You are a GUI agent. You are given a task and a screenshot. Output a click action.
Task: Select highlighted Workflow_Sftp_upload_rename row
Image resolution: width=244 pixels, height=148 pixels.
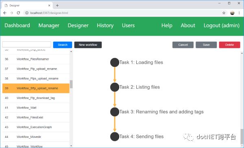click(x=36, y=88)
